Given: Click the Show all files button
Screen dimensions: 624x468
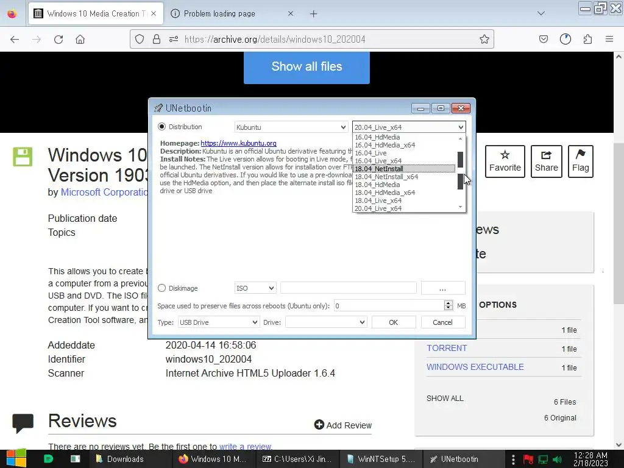Looking at the screenshot, I should [x=307, y=66].
